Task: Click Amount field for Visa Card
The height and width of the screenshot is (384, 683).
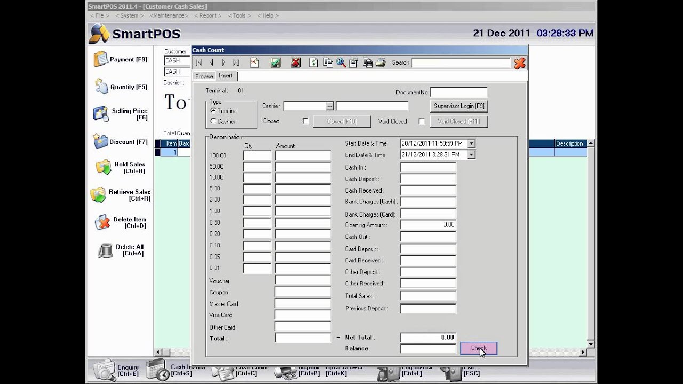Action: coord(303,315)
